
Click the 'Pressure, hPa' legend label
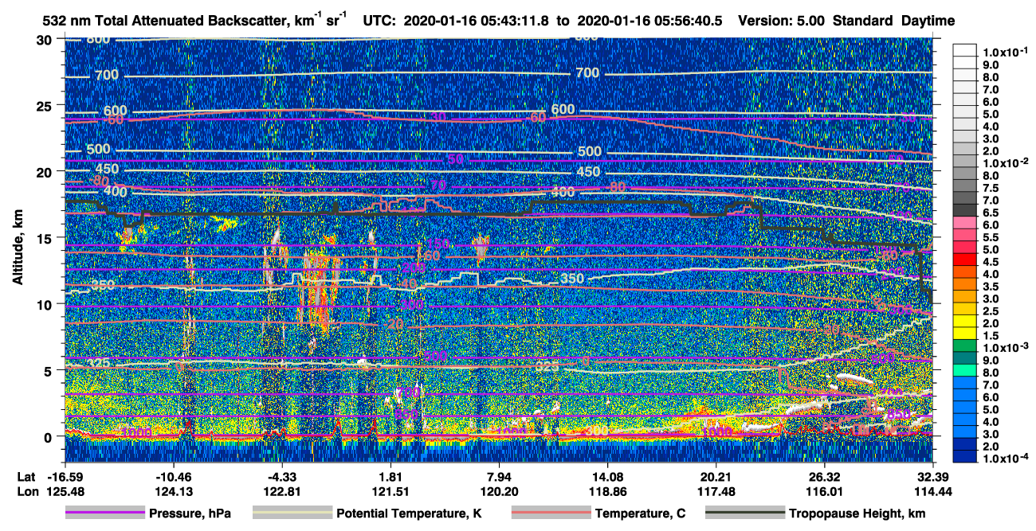point(190,514)
